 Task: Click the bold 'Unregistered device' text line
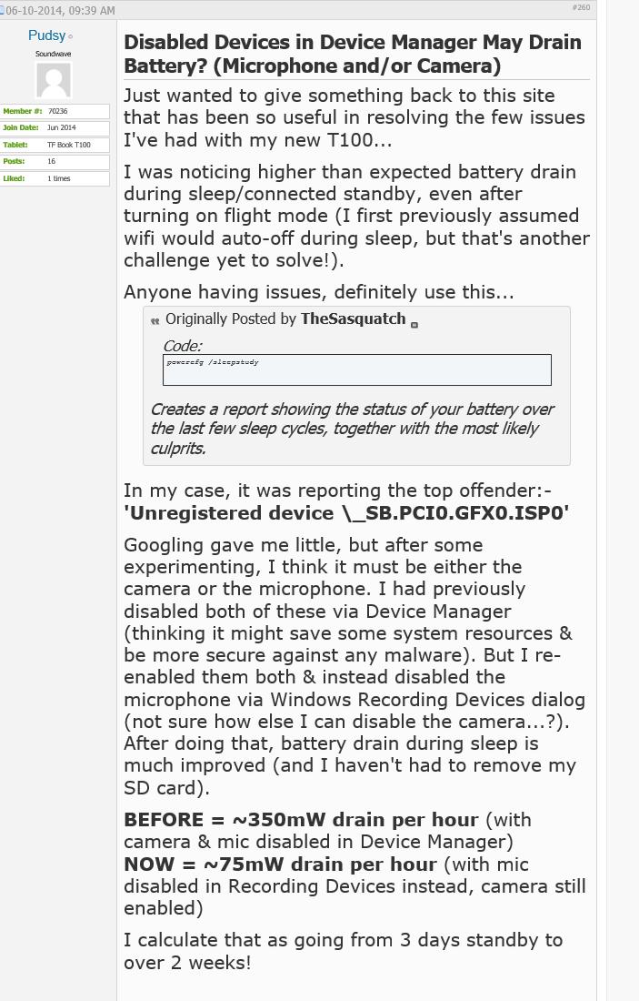[346, 513]
